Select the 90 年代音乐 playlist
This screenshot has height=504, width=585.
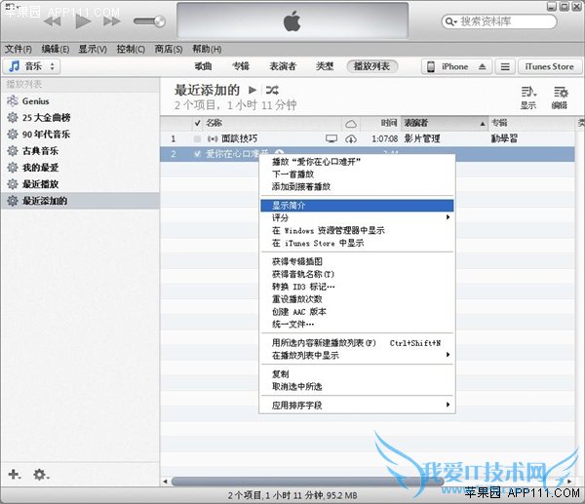click(x=80, y=135)
